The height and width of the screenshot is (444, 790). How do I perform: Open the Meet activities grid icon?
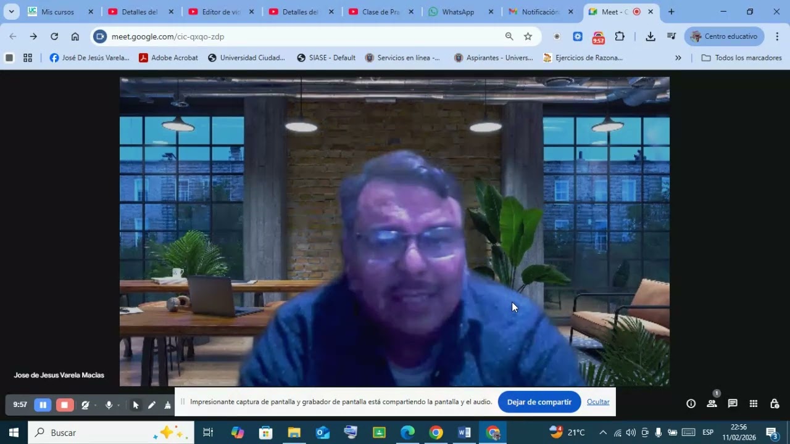tap(754, 404)
